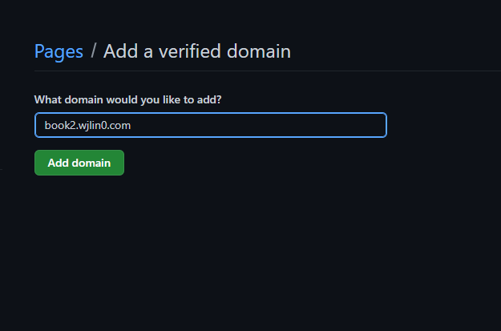Screen dimensions: 501x331
Task: Return to Pages via the breadcrumb
Action: point(59,52)
